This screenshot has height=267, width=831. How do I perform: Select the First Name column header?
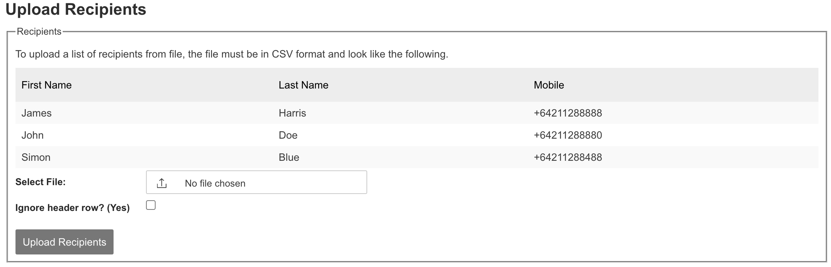46,85
